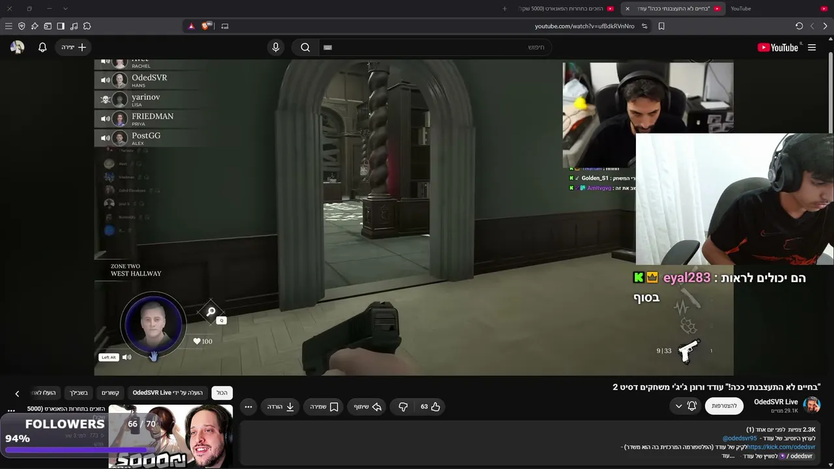The image size is (834, 469).
Task: Show more filter chips with the chevron
Action: click(x=17, y=393)
